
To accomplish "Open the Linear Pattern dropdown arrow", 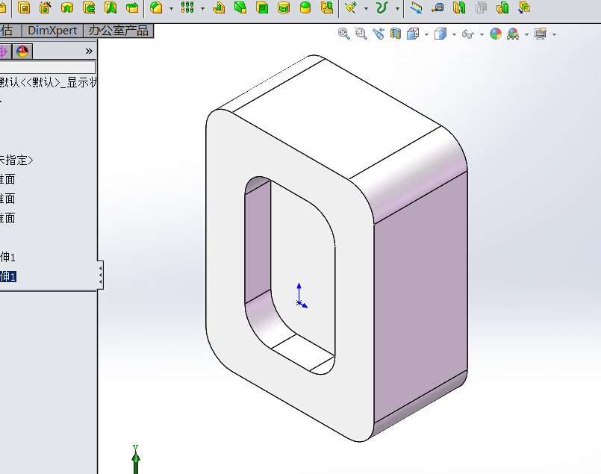I will coord(202,8).
